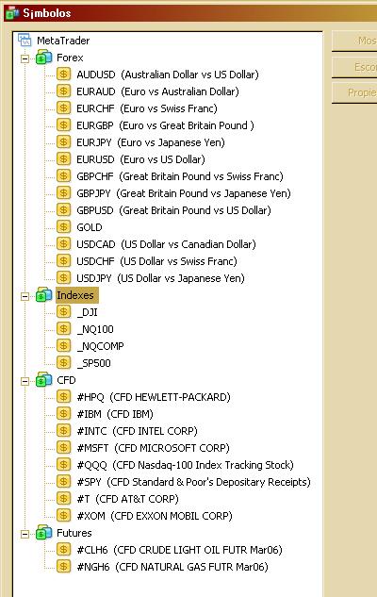
Task: Click the AUDUSD symbol coin icon
Action: 63,75
